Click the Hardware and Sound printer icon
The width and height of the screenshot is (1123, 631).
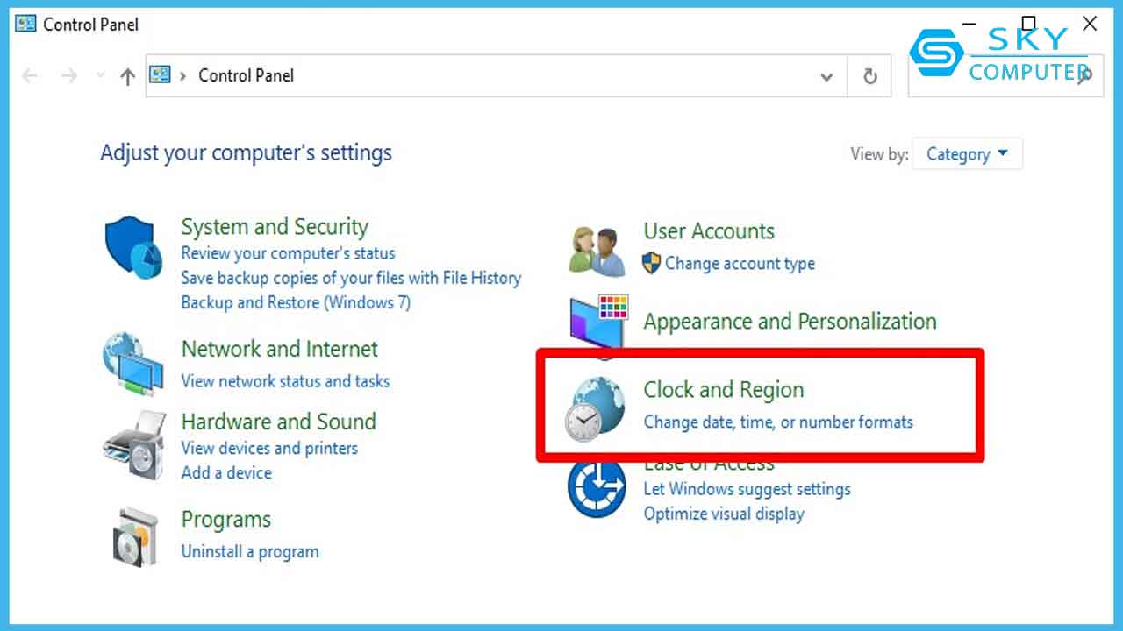[133, 447]
